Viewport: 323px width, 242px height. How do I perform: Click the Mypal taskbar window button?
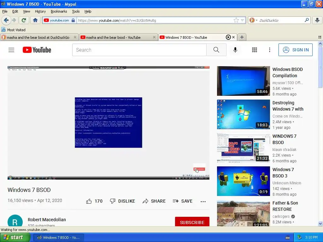(x=58, y=238)
